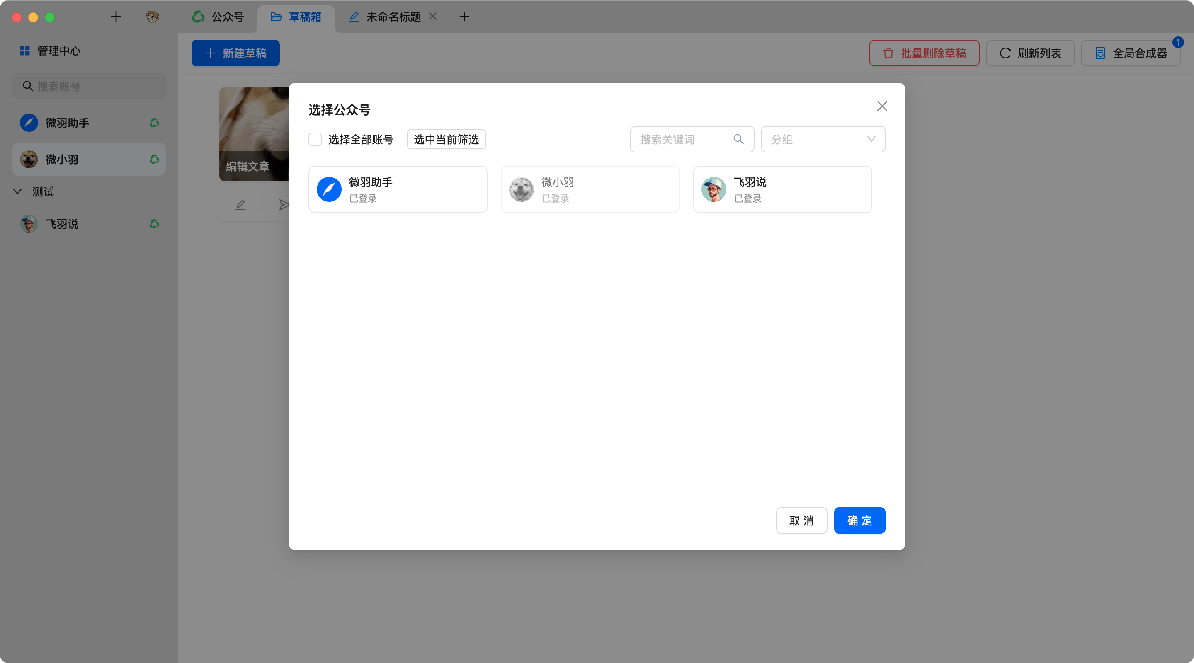The height and width of the screenshot is (663, 1194).
Task: Switch to the 公众号 tab
Action: point(218,17)
